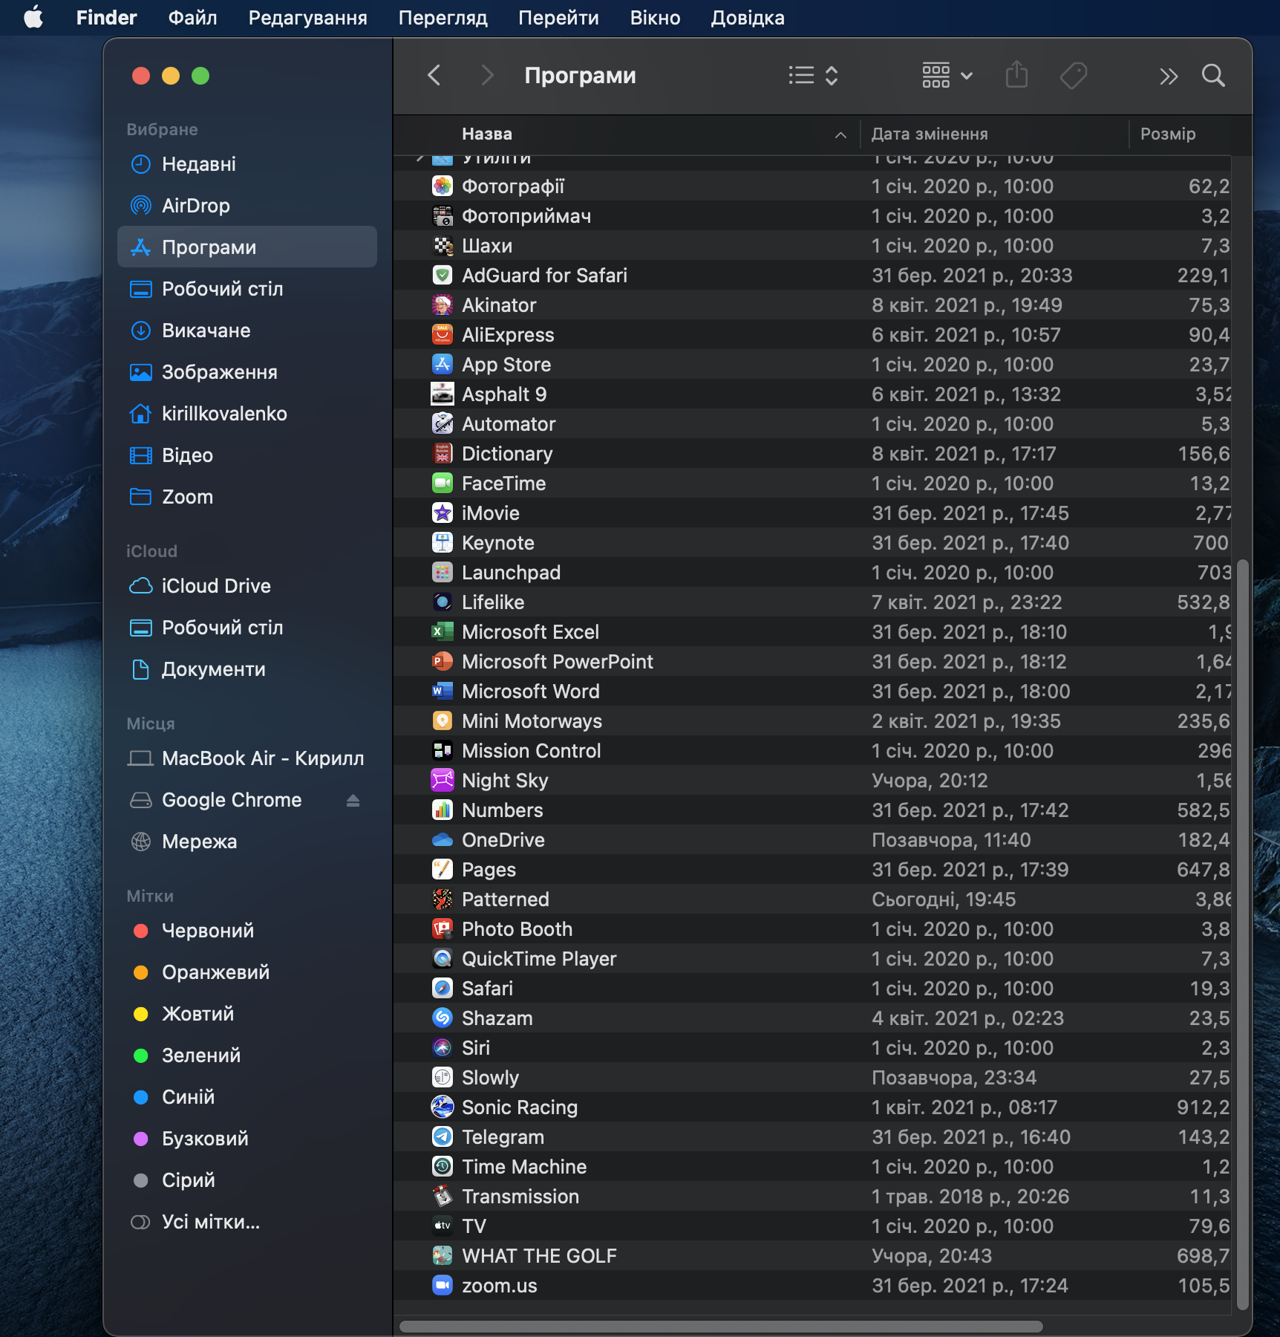Click the Microsoft Word icon

(x=443, y=692)
